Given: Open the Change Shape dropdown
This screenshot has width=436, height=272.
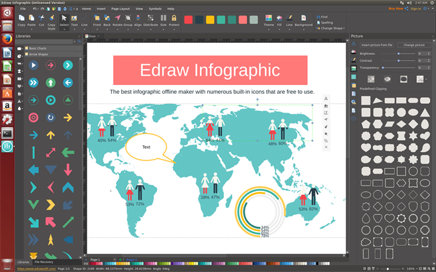Looking at the screenshot, I should coord(331,28).
